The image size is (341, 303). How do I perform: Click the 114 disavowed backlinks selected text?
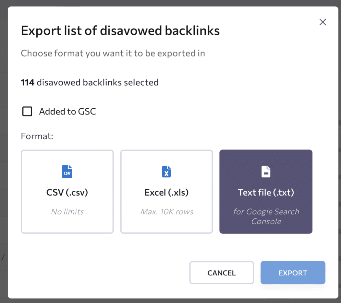[90, 82]
